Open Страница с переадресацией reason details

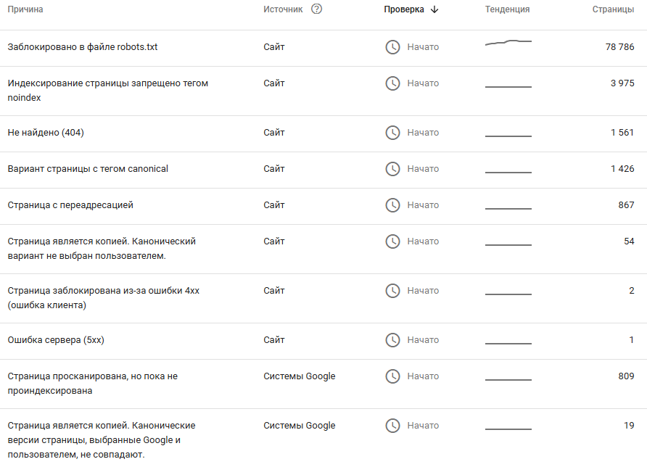click(x=70, y=205)
